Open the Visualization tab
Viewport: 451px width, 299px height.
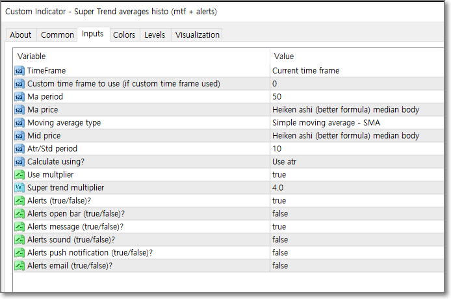click(x=198, y=35)
